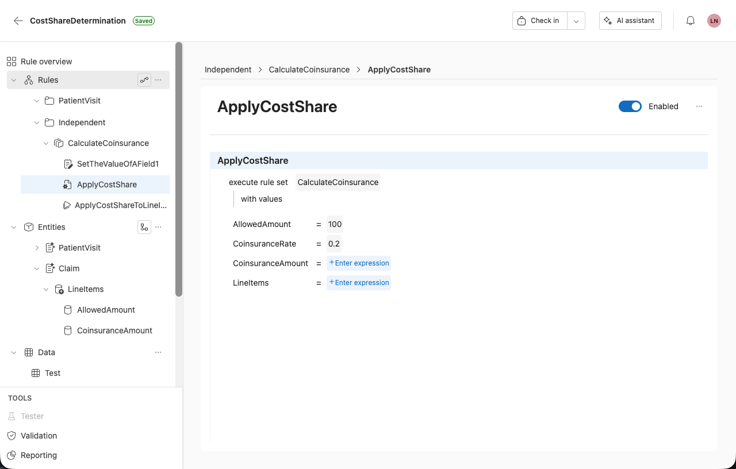Open the Reporting tool

[x=37, y=455]
